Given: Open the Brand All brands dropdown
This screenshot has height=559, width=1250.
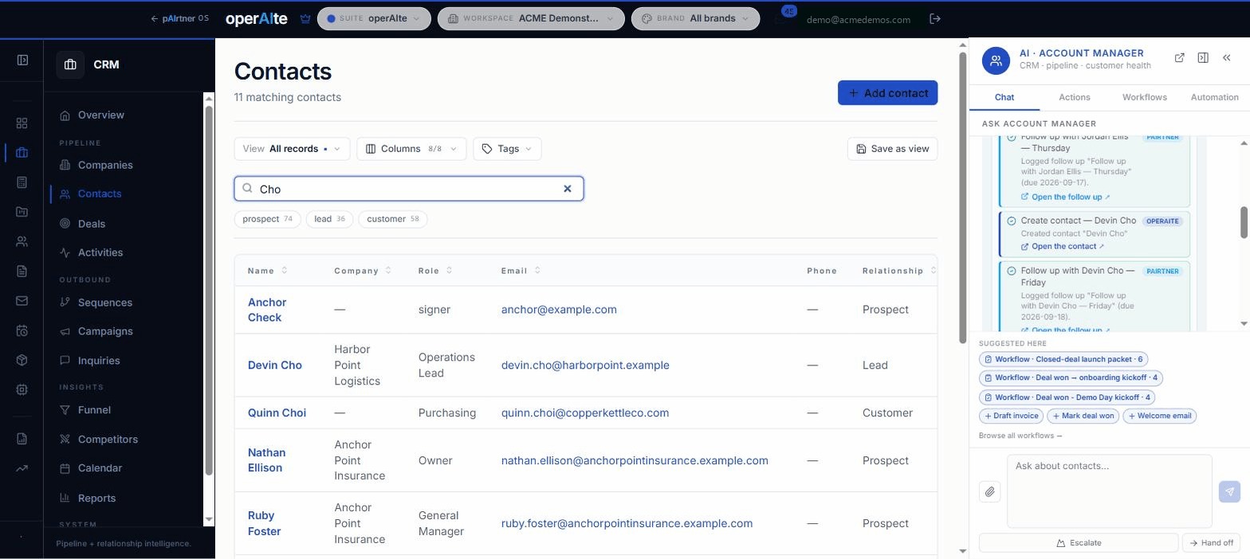Looking at the screenshot, I should click(x=695, y=18).
